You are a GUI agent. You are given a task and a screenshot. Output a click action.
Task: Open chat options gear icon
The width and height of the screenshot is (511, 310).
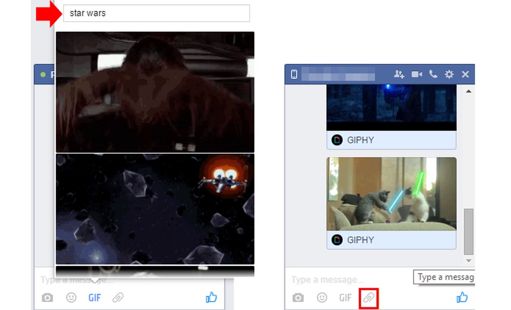[x=449, y=74]
